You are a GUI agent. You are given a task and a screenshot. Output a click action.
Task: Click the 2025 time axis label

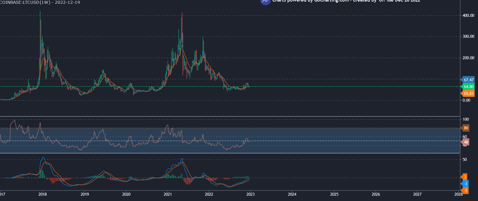coord(334,194)
